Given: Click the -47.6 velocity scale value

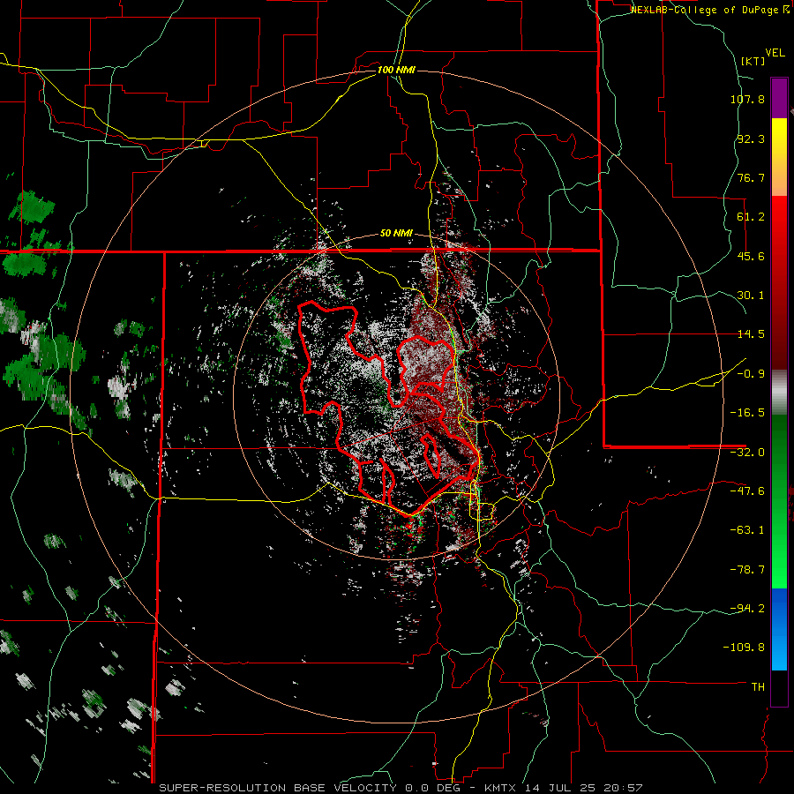Looking at the screenshot, I should (747, 491).
